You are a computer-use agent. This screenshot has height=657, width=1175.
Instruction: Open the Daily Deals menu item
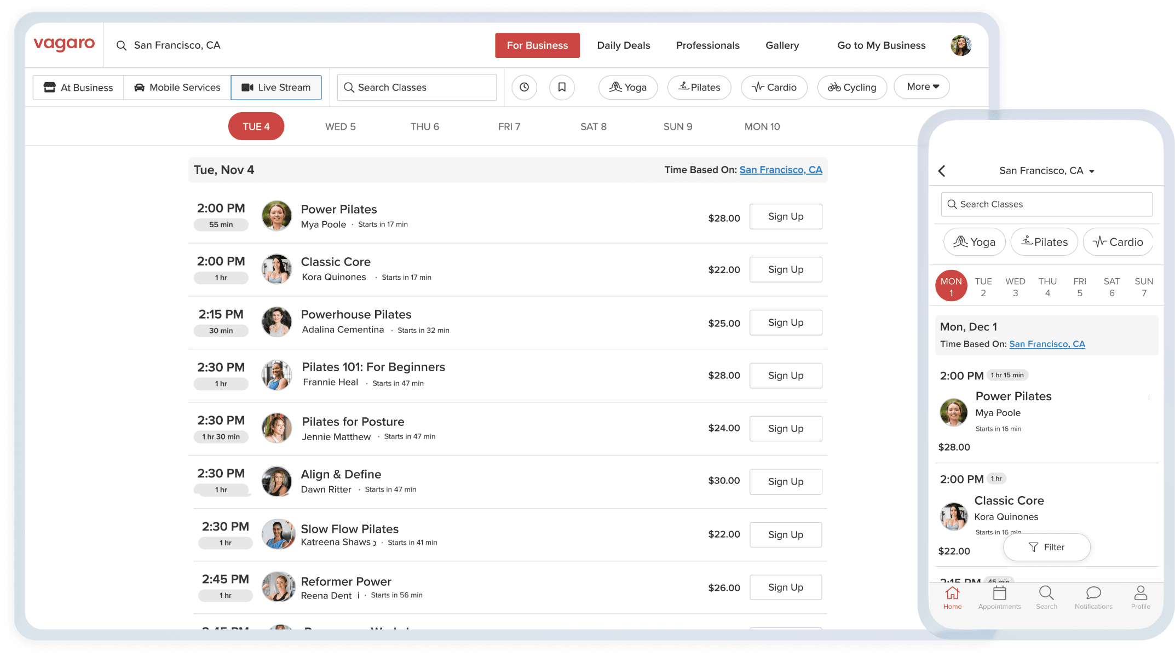coord(623,45)
